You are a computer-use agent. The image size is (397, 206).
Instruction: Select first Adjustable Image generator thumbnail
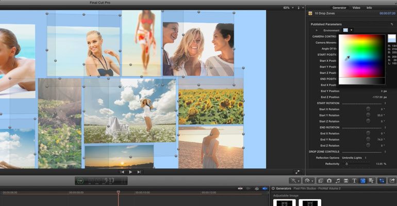click(284, 203)
